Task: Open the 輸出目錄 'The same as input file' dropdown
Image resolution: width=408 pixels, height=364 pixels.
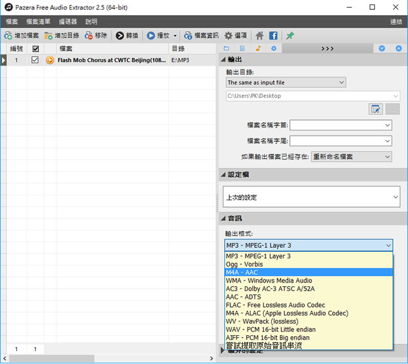Action: 286,82
